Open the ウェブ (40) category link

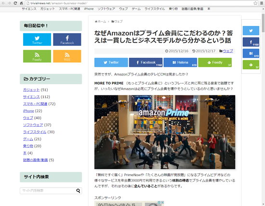28,118
